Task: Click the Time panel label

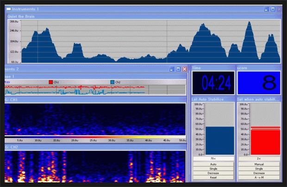Action: (196, 68)
